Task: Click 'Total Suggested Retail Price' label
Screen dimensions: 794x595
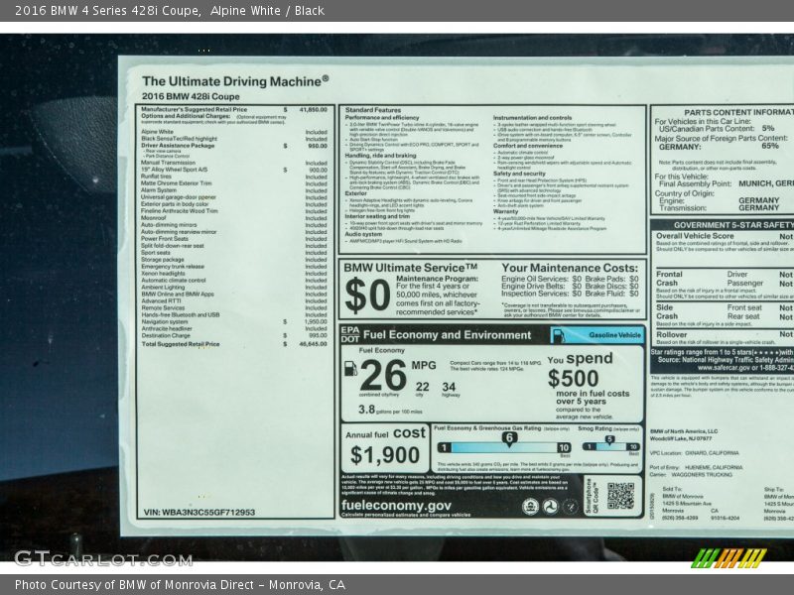Action: click(181, 344)
